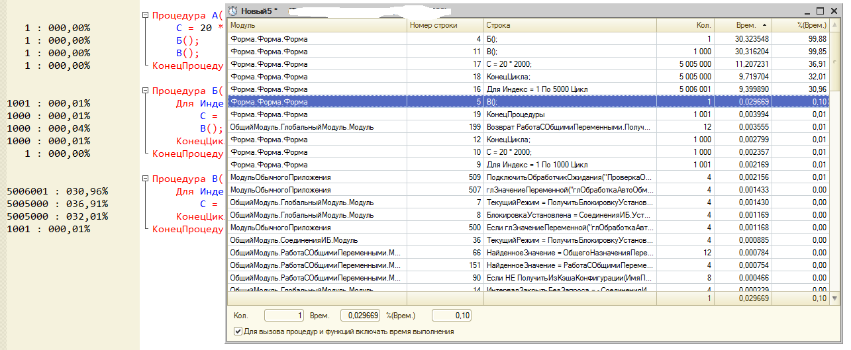The width and height of the screenshot is (851, 350).
Task: Collapse the Процедура Б code block
Action: [145, 91]
